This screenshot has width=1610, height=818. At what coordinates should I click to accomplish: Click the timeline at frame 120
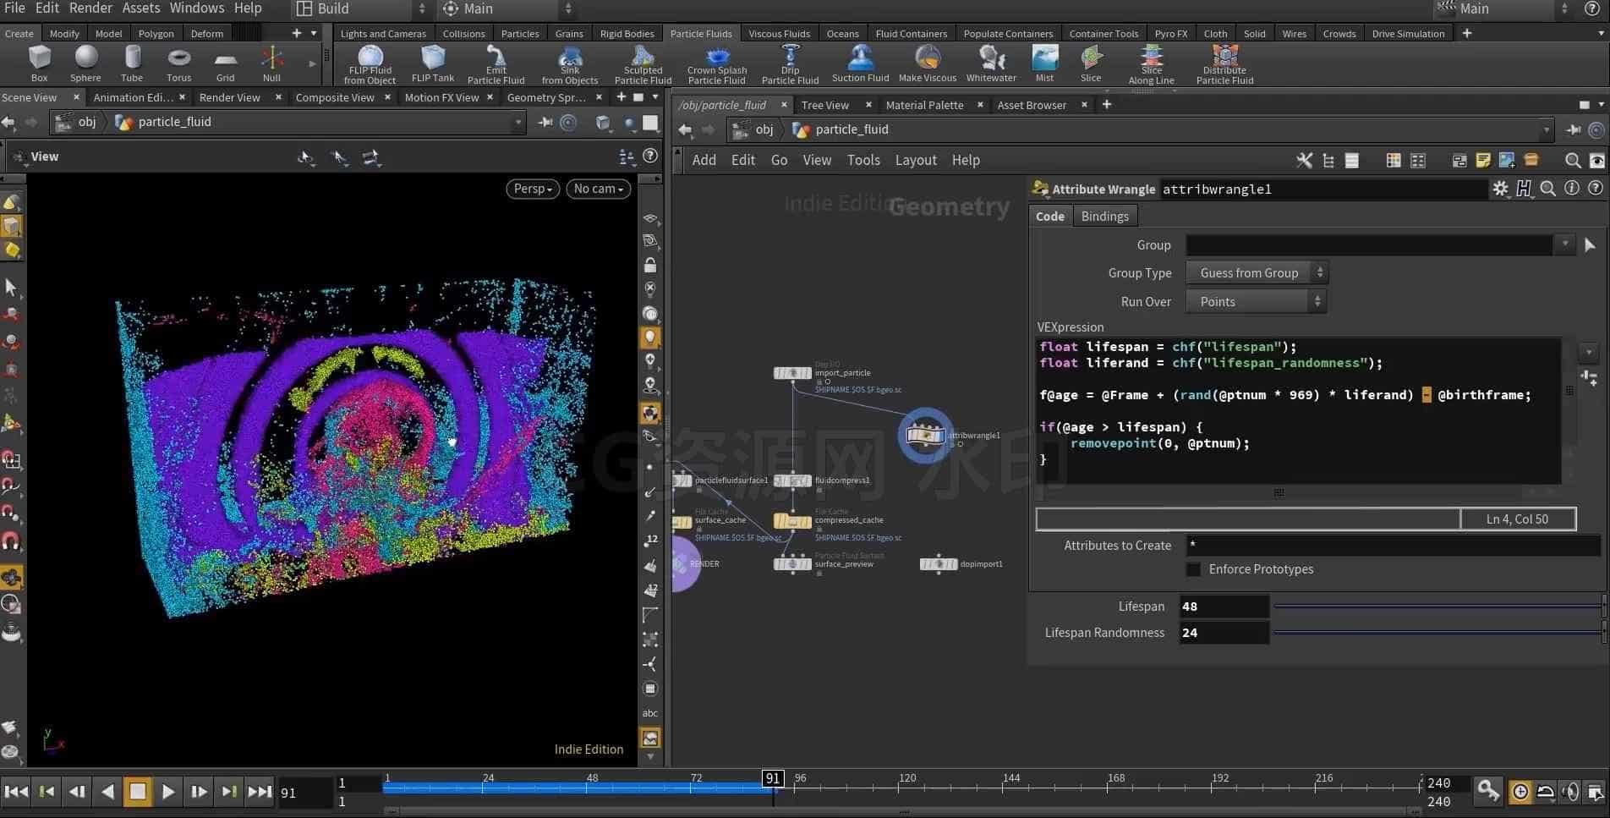[x=901, y=787]
